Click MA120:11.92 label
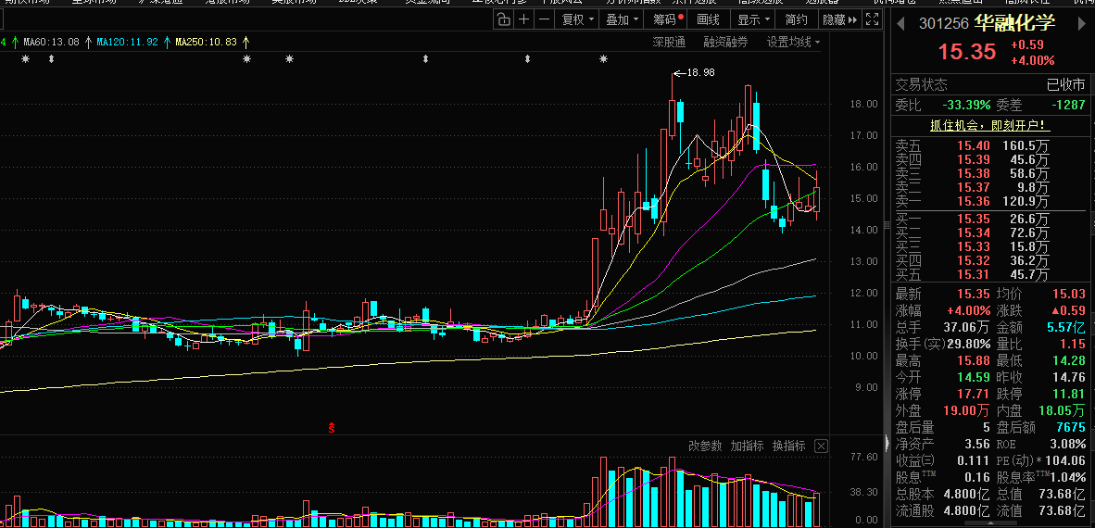 (127, 43)
